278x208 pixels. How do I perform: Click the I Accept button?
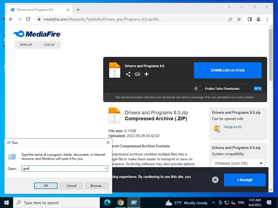245,180
